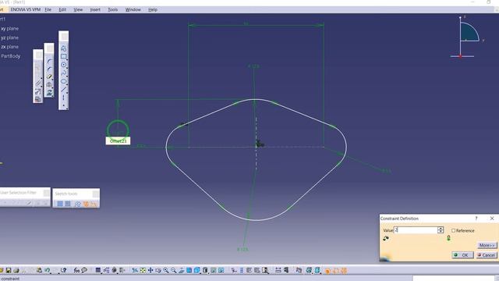Open the Shading view mode dropdown

[205, 271]
